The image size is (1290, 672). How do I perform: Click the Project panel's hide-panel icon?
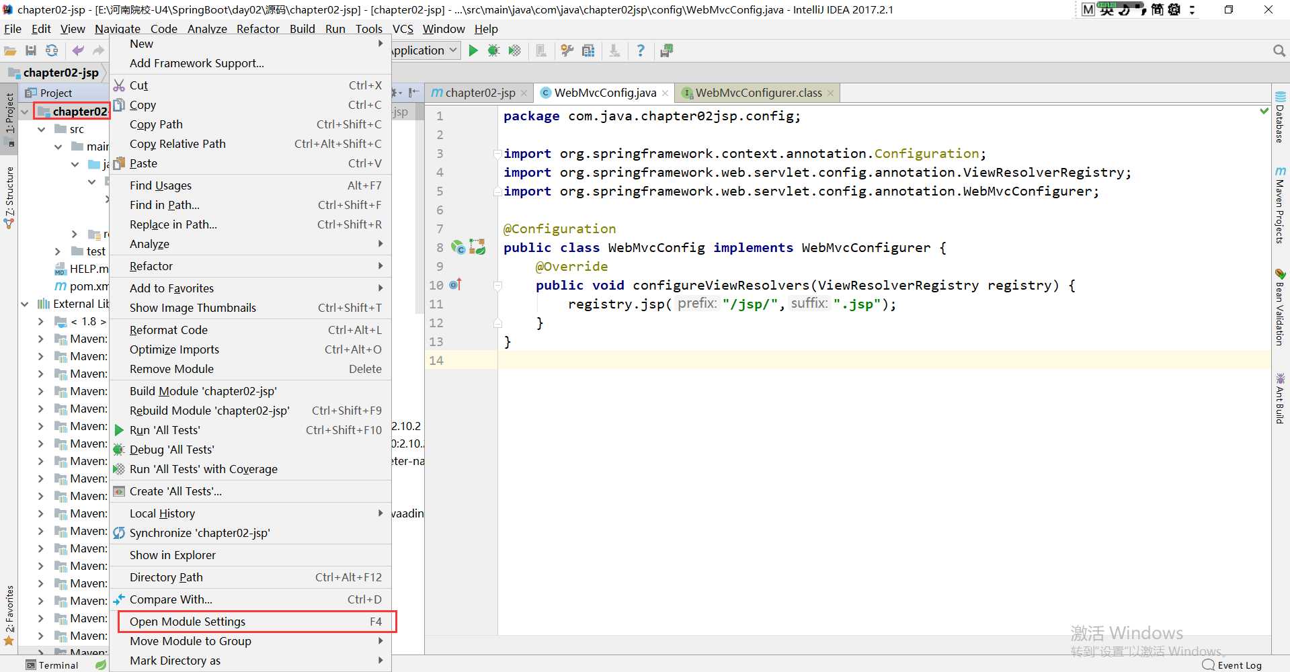(414, 93)
